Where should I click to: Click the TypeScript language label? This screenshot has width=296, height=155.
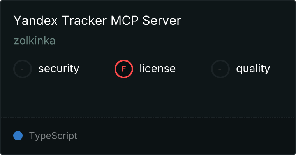coord(53,136)
